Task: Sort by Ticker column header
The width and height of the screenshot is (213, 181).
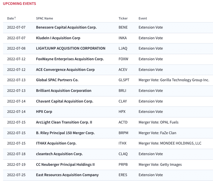Action: (123, 18)
